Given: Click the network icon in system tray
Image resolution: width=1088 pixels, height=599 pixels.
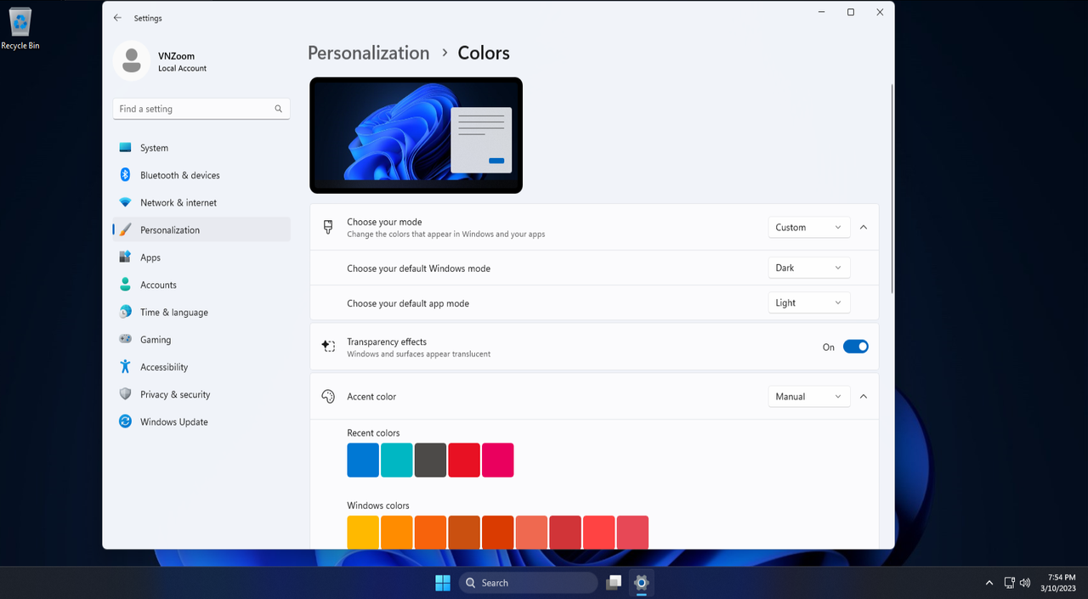Looking at the screenshot, I should click(x=1010, y=583).
